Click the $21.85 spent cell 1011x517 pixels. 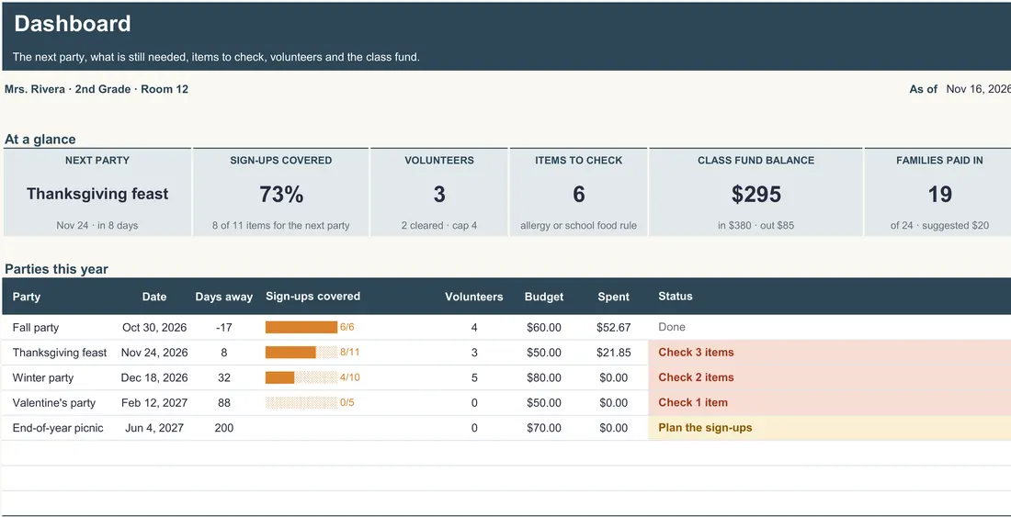coord(613,353)
